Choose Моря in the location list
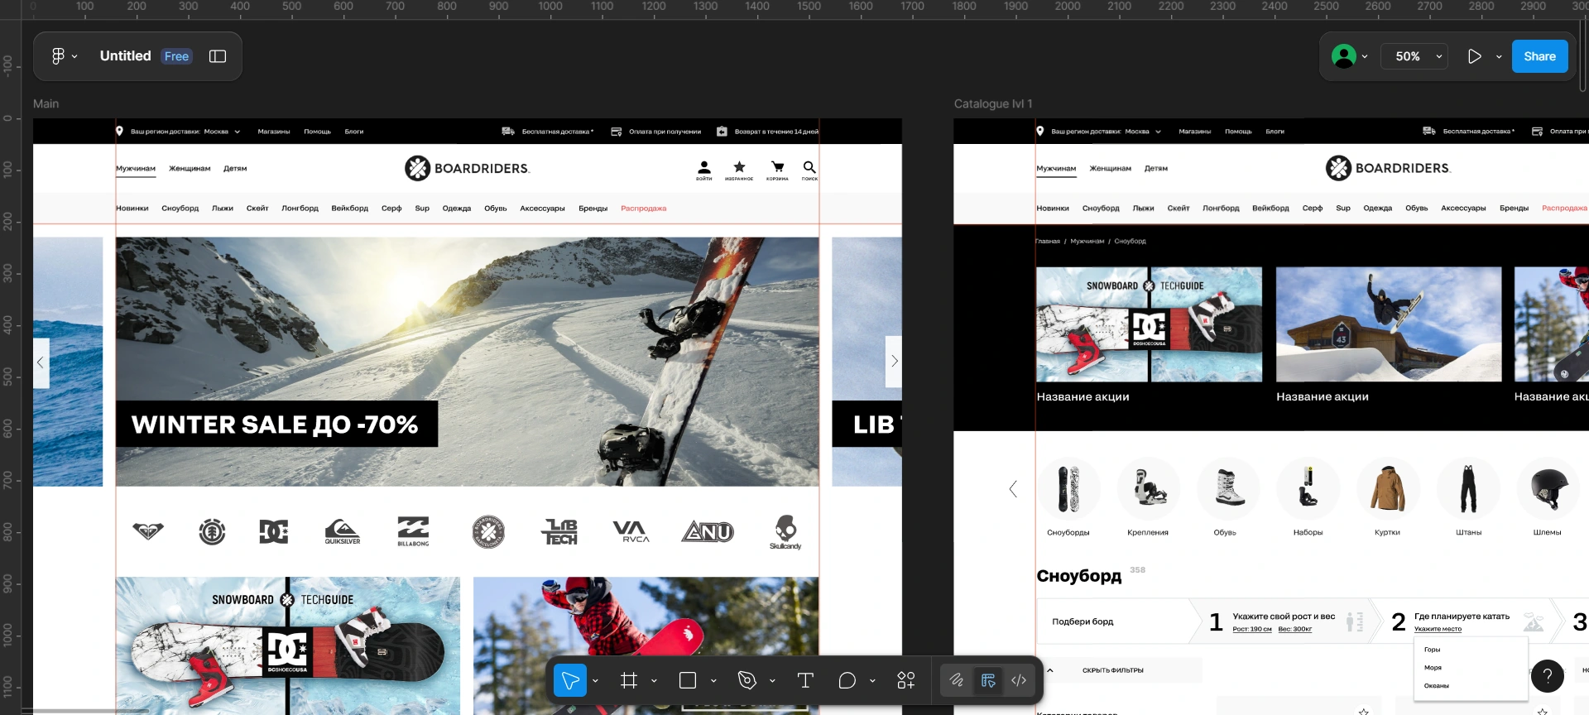 coord(1433,668)
